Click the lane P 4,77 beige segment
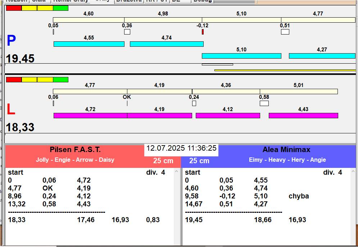This screenshot has width=358, height=252. [x=318, y=20]
